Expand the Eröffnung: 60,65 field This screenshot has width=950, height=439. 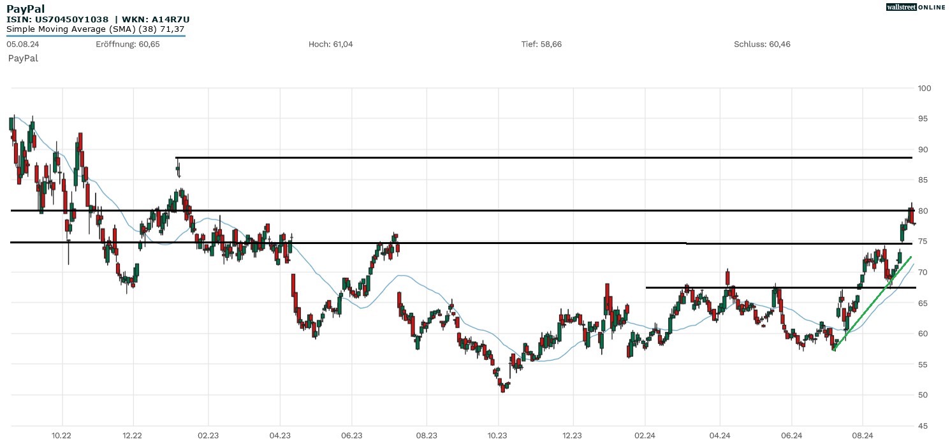pyautogui.click(x=128, y=45)
